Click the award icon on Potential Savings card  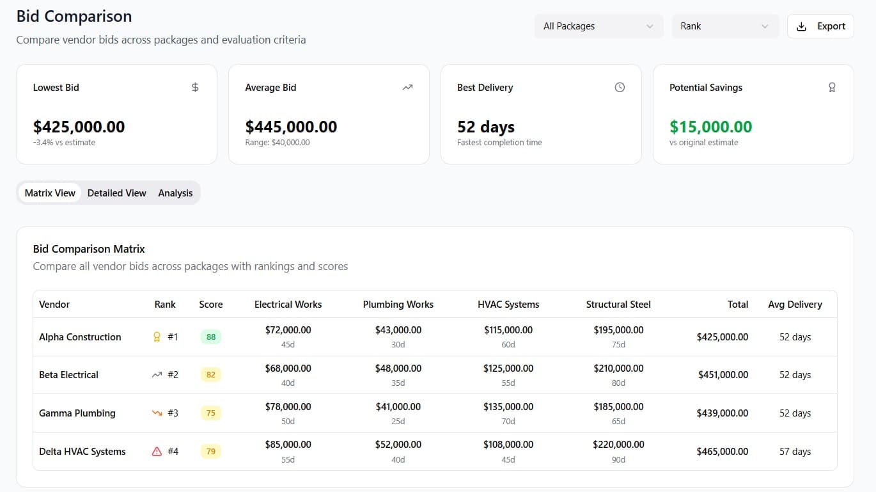click(832, 88)
